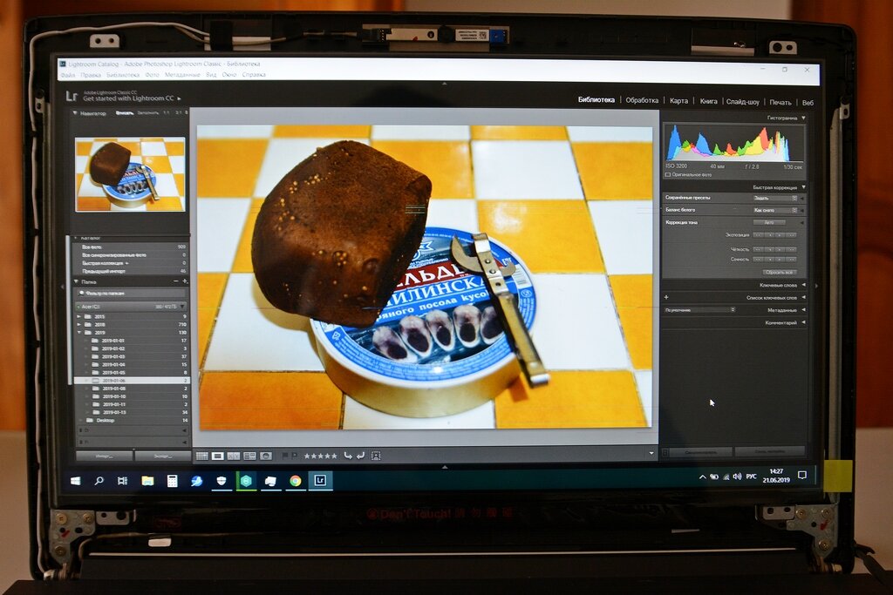Switch to Книга module
Screen dimensions: 893x595
[x=708, y=101]
